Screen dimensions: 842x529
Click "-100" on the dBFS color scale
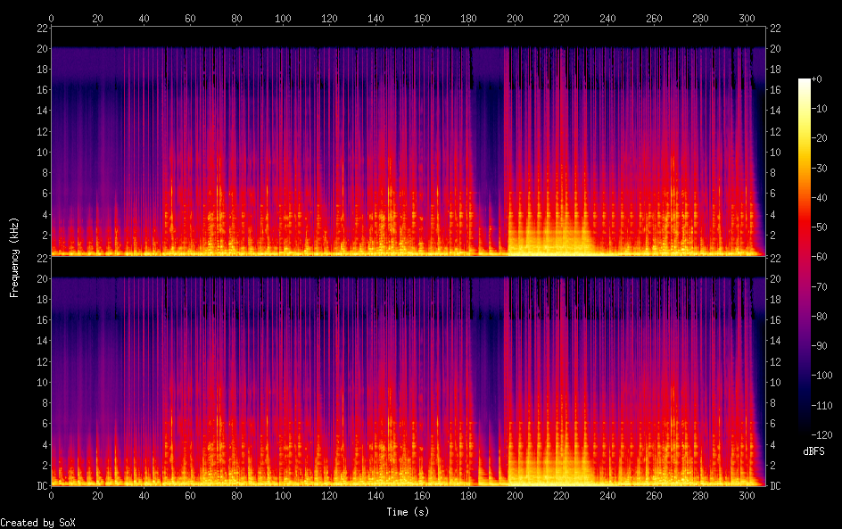click(x=821, y=376)
